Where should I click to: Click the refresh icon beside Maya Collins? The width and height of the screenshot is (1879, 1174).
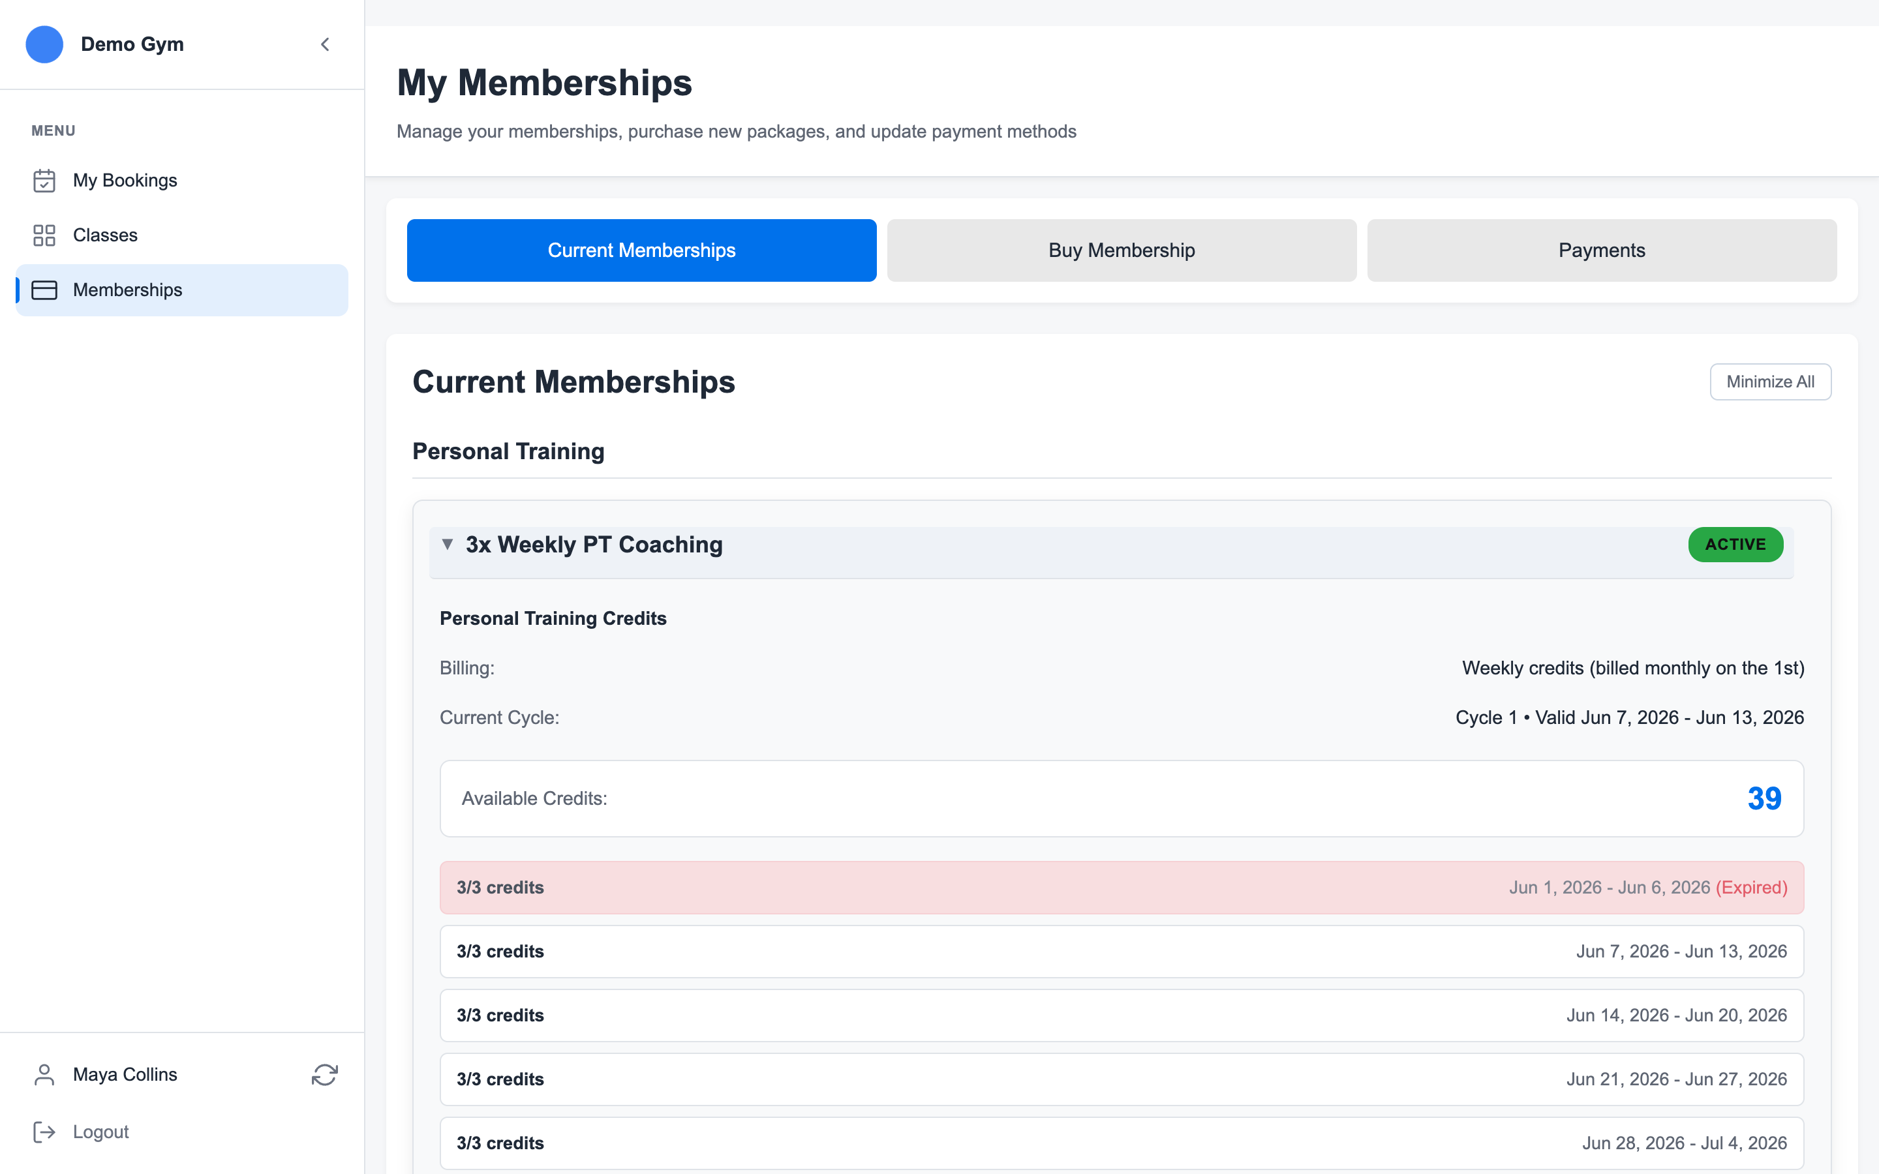point(324,1075)
